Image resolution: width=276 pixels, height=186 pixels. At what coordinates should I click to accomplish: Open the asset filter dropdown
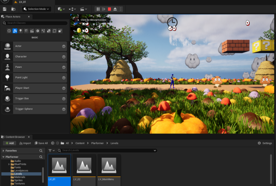51,151
